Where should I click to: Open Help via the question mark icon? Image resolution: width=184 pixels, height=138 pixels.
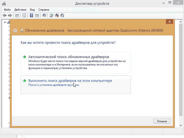pos(31,15)
